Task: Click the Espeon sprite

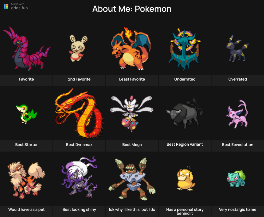Action: pos(237,114)
